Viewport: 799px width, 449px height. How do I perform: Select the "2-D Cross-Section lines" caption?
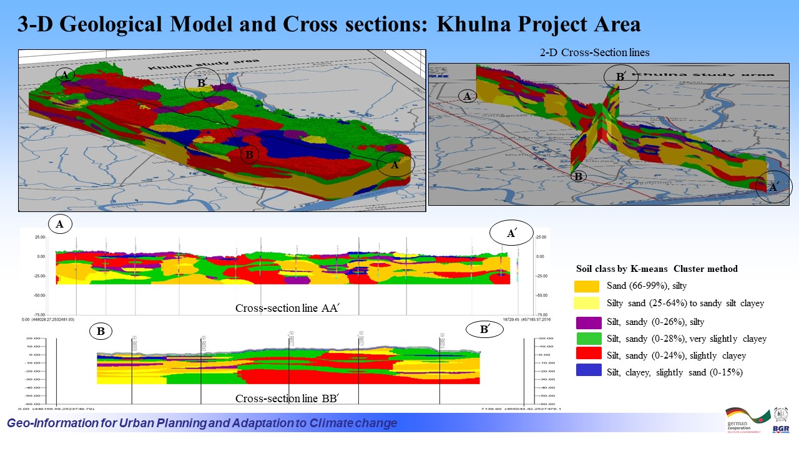tap(594, 52)
